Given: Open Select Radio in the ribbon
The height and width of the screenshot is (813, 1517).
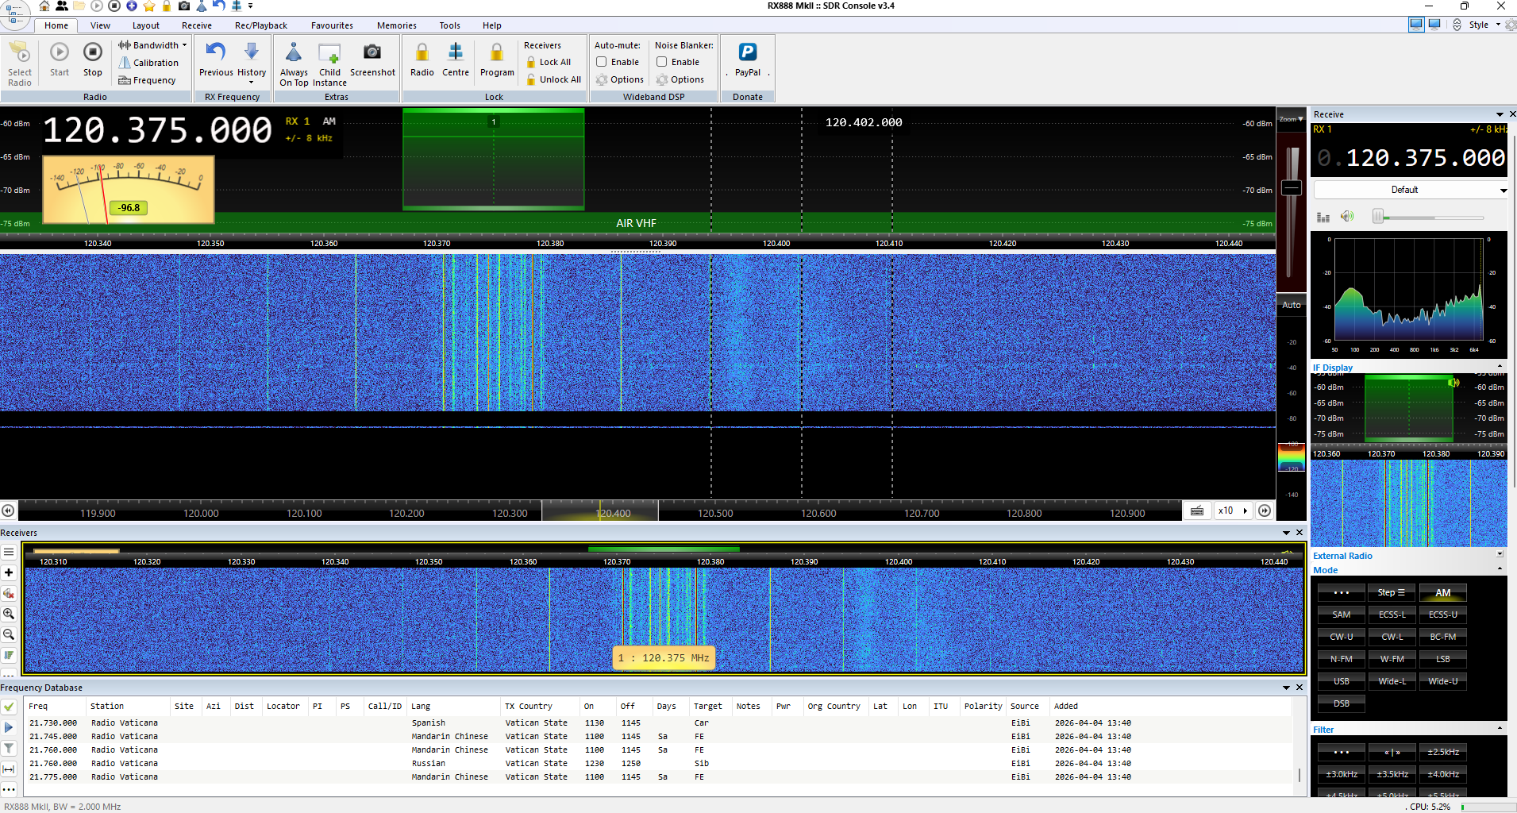Looking at the screenshot, I should coord(20,64).
